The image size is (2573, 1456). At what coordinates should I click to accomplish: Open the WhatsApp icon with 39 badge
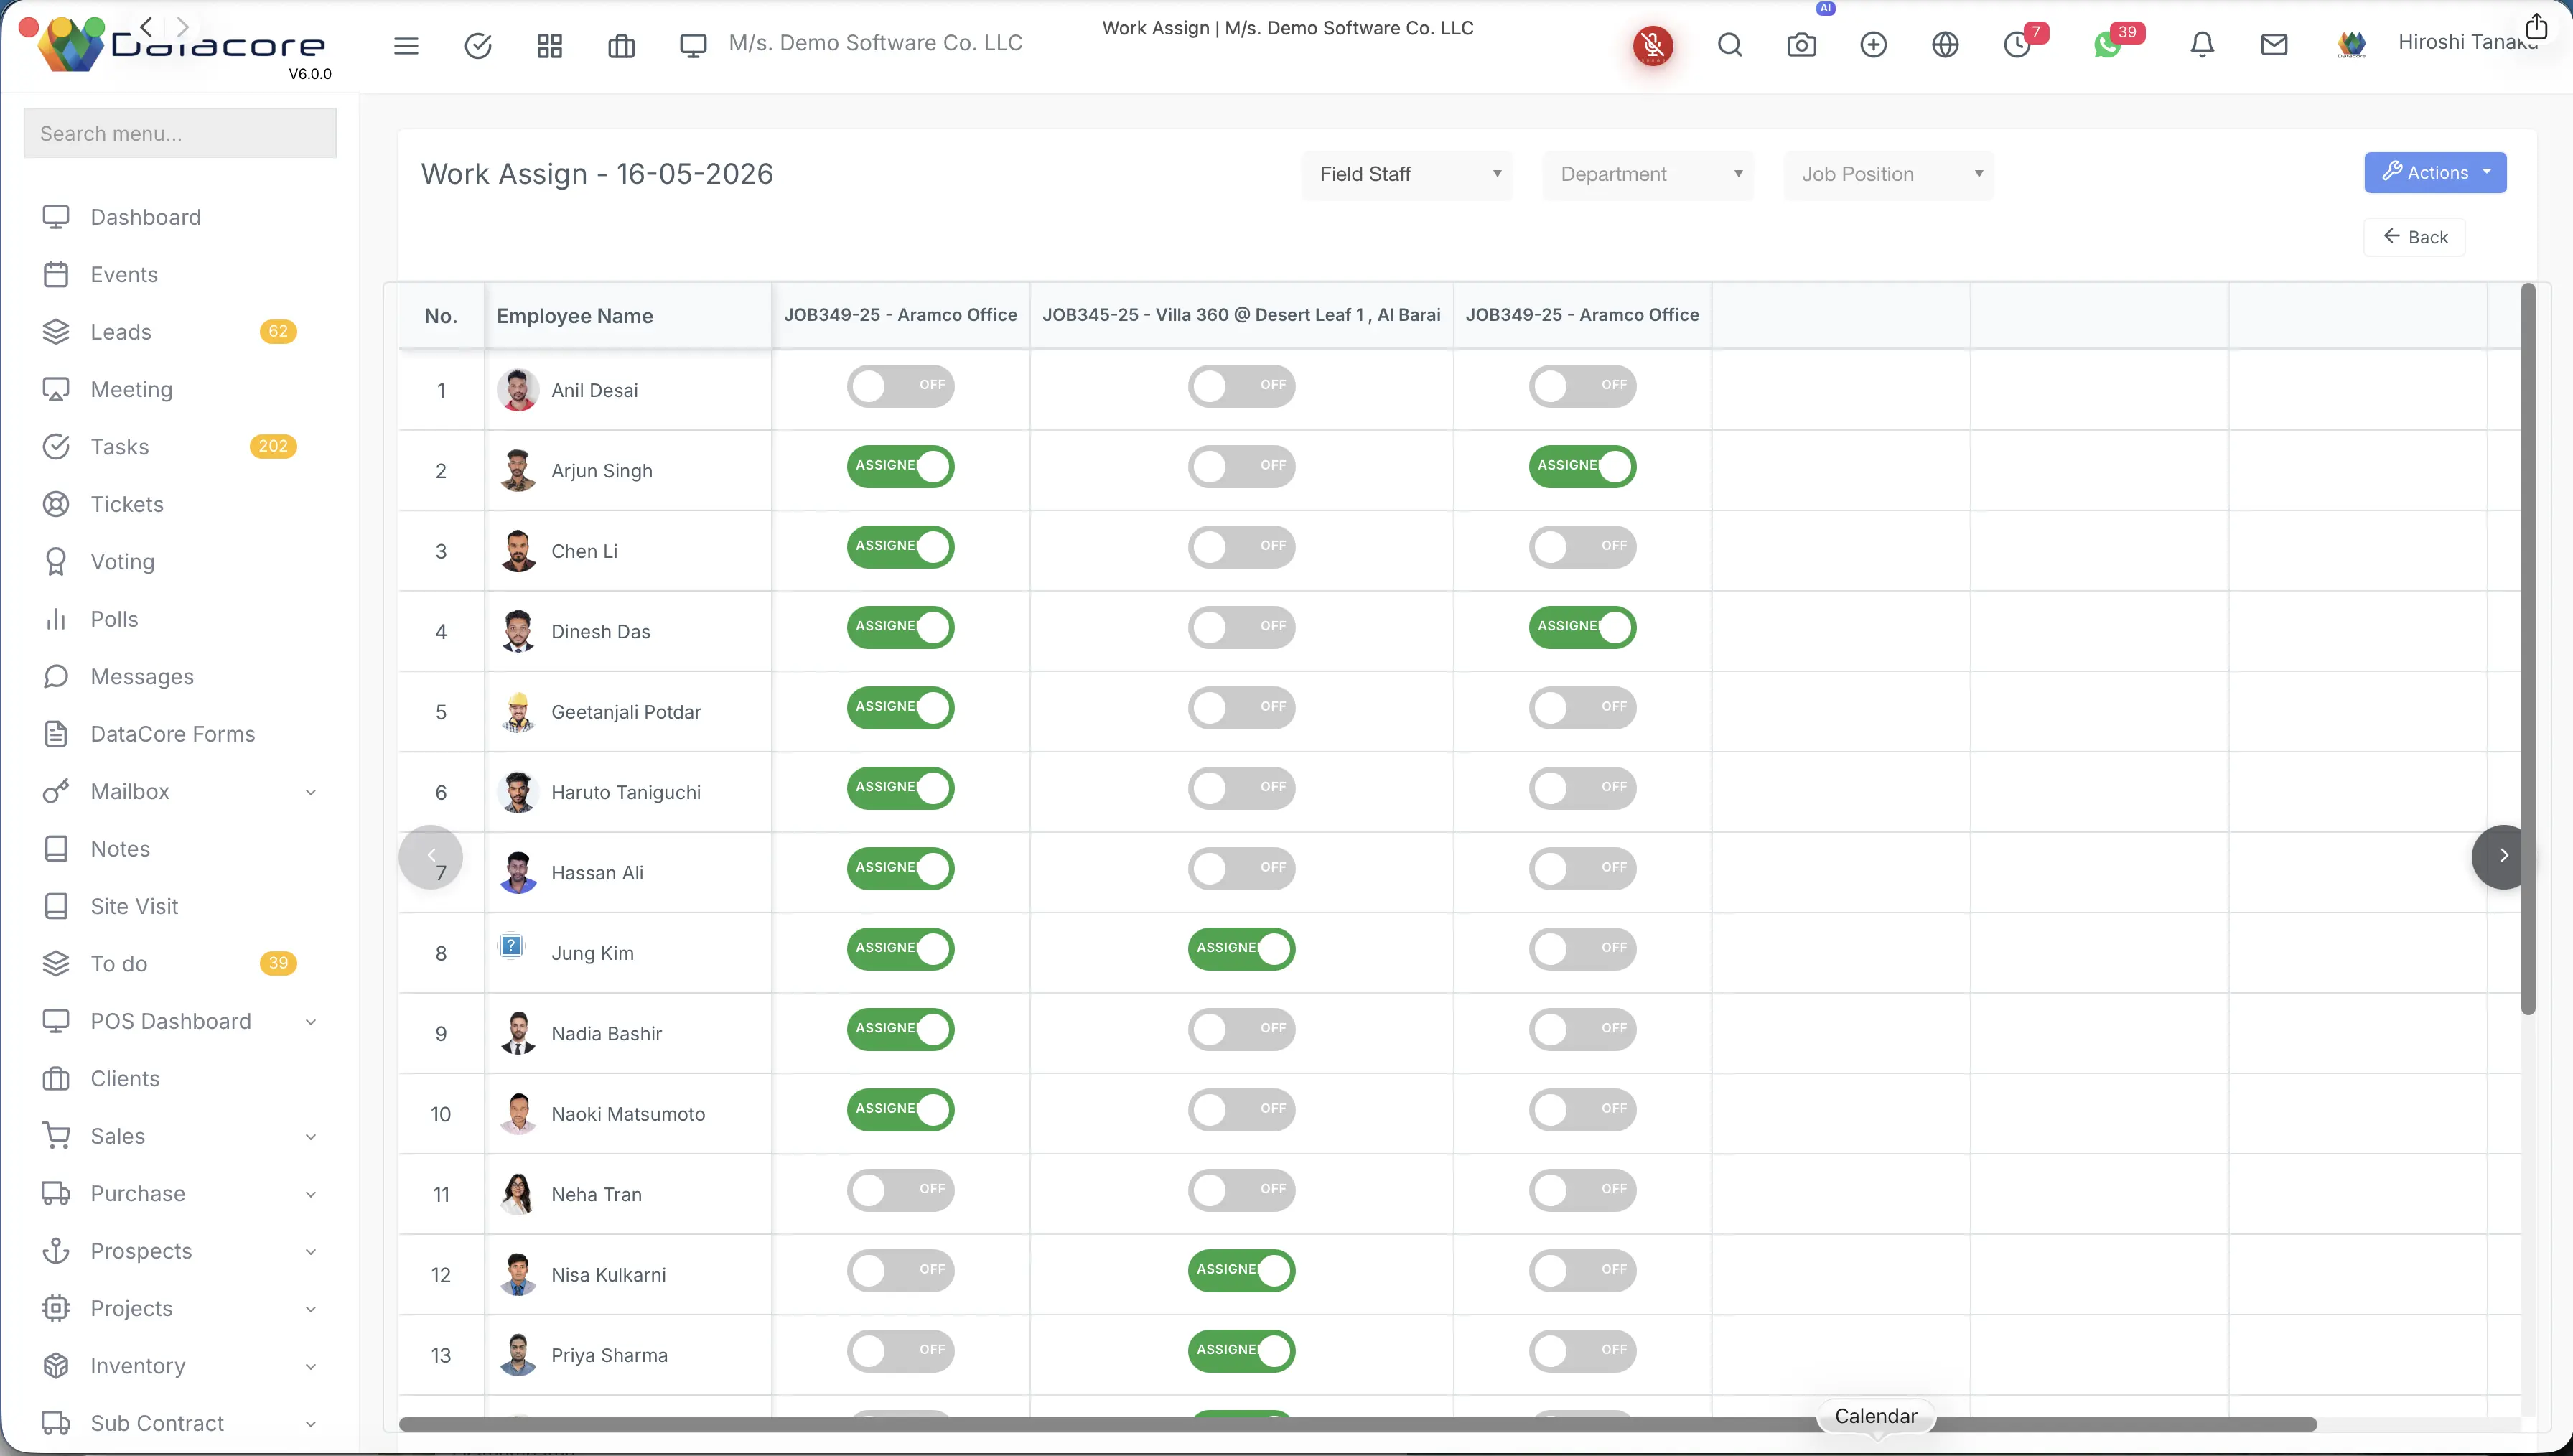(2107, 45)
